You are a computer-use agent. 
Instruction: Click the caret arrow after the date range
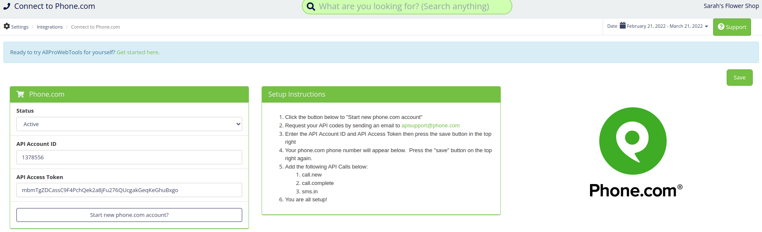706,26
